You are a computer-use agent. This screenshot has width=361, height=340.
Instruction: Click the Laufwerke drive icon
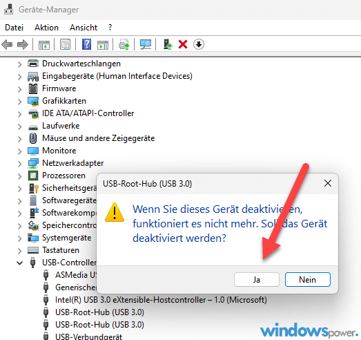coord(33,126)
